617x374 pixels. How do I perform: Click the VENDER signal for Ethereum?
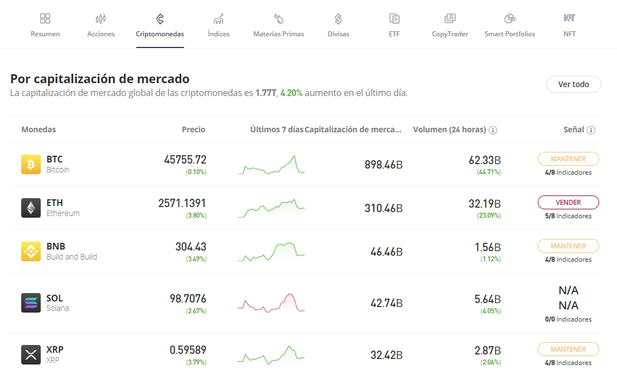(x=568, y=202)
